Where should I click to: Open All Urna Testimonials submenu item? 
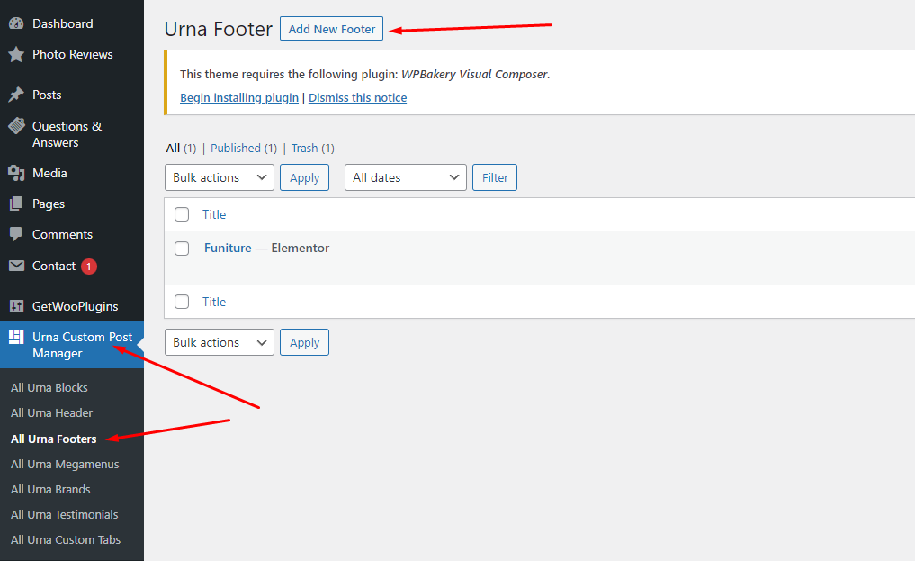(64, 514)
